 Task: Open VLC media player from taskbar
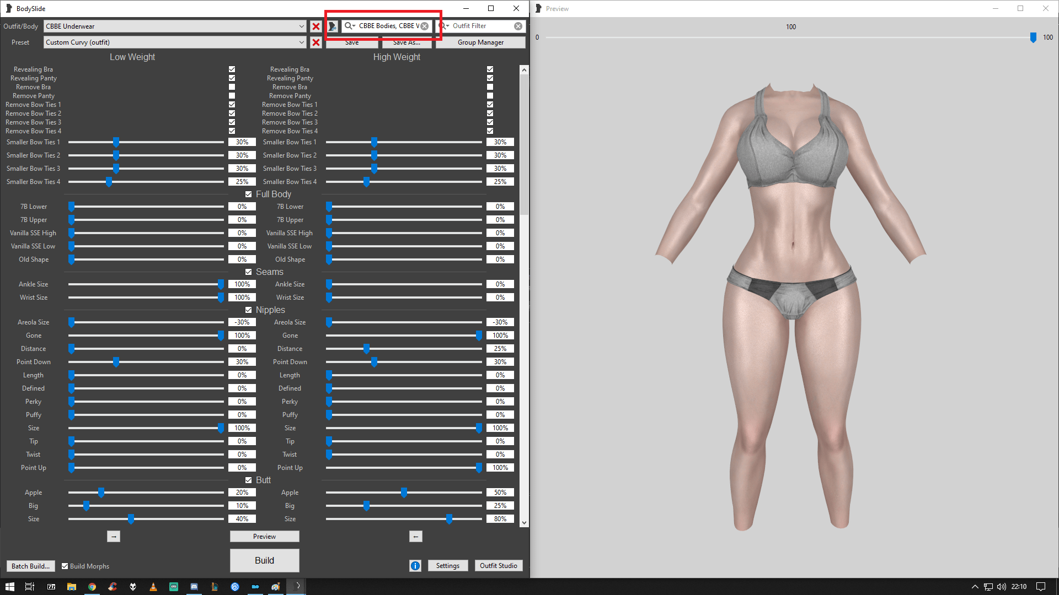coord(153,587)
